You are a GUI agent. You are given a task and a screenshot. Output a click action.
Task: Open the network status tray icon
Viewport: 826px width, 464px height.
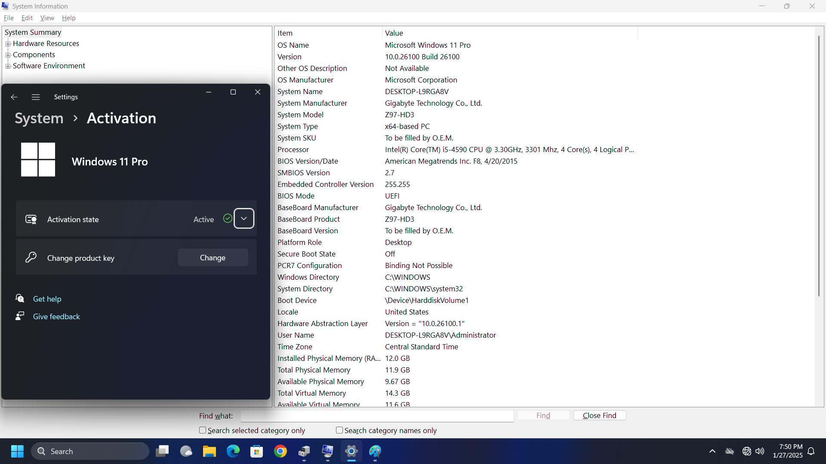(x=747, y=451)
